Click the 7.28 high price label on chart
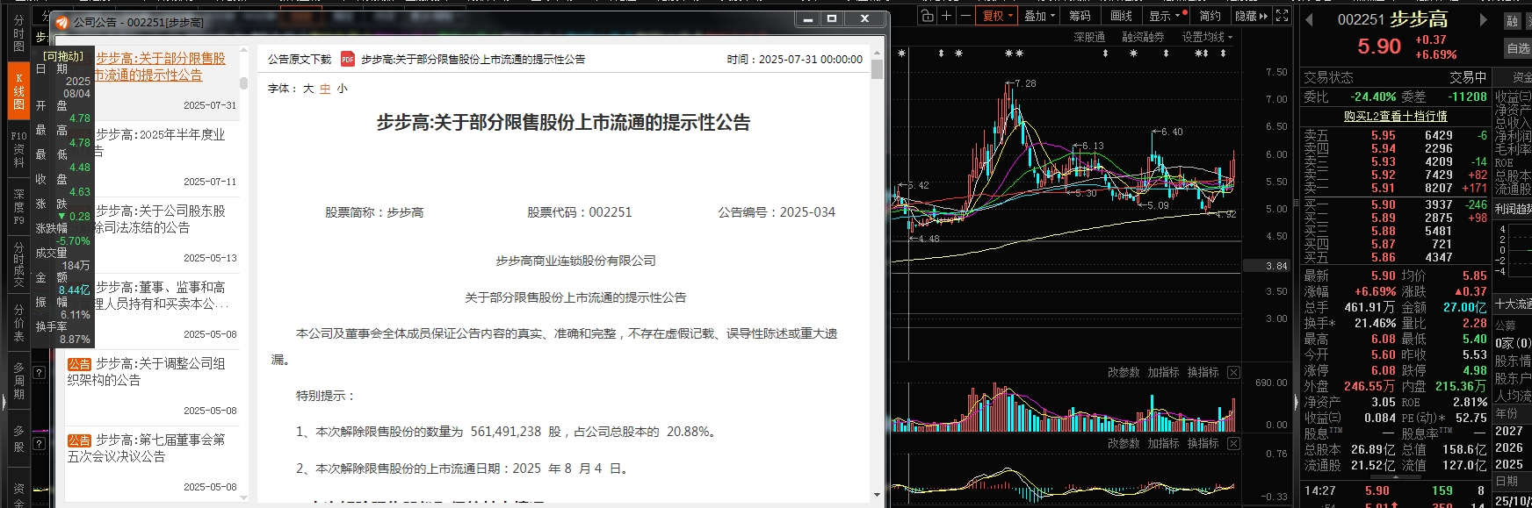The width and height of the screenshot is (1532, 508). [1024, 83]
